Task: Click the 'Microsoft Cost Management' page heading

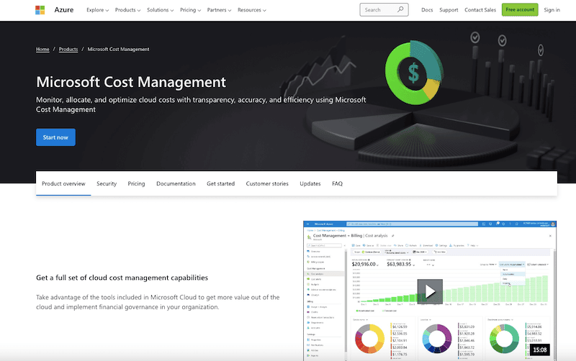Action: pos(131,82)
